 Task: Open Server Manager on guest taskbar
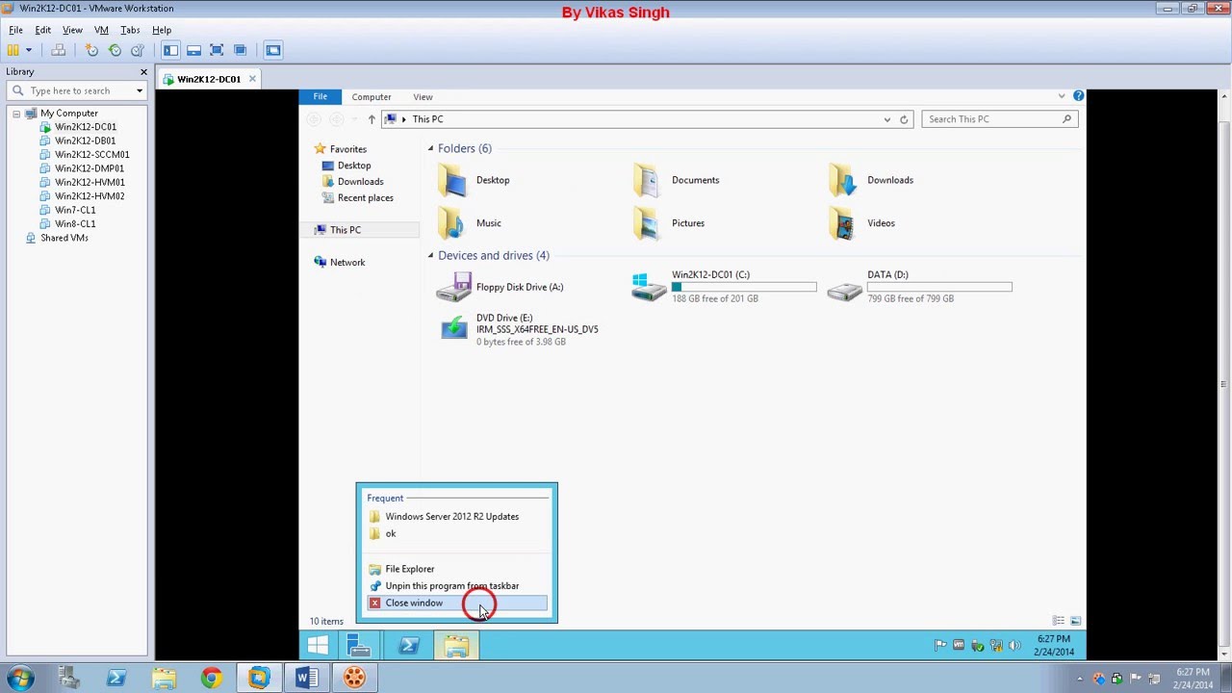pyautogui.click(x=359, y=645)
